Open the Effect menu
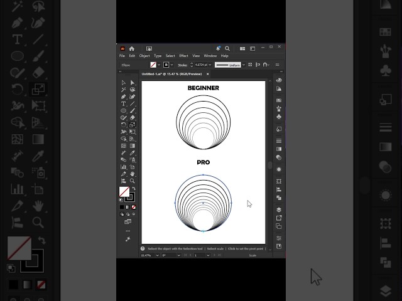The image size is (402, 301). coord(183,56)
